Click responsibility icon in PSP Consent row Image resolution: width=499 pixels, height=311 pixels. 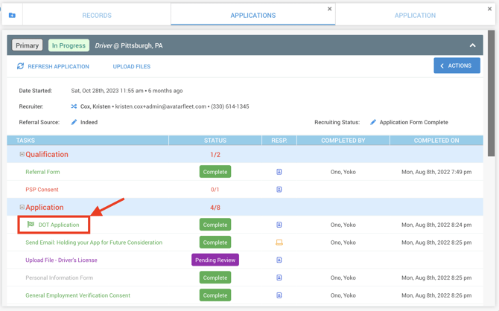pos(279,190)
